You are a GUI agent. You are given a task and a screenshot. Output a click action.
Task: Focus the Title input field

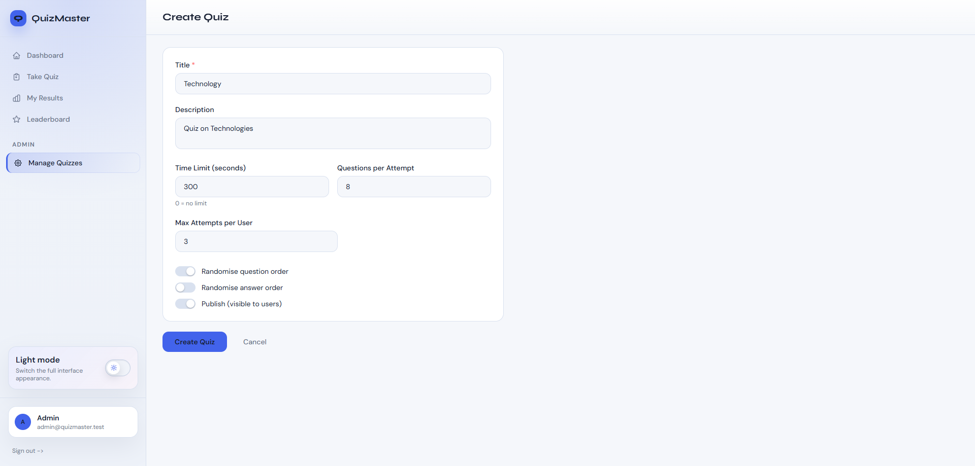tap(333, 84)
